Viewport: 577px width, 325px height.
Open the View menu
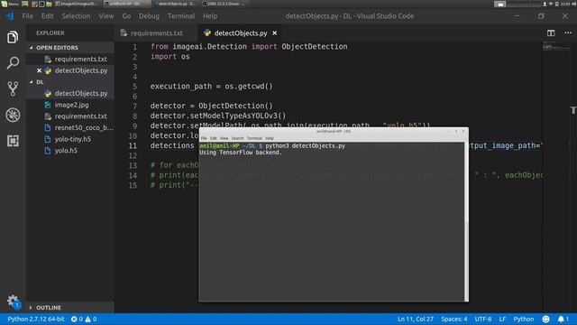click(106, 16)
